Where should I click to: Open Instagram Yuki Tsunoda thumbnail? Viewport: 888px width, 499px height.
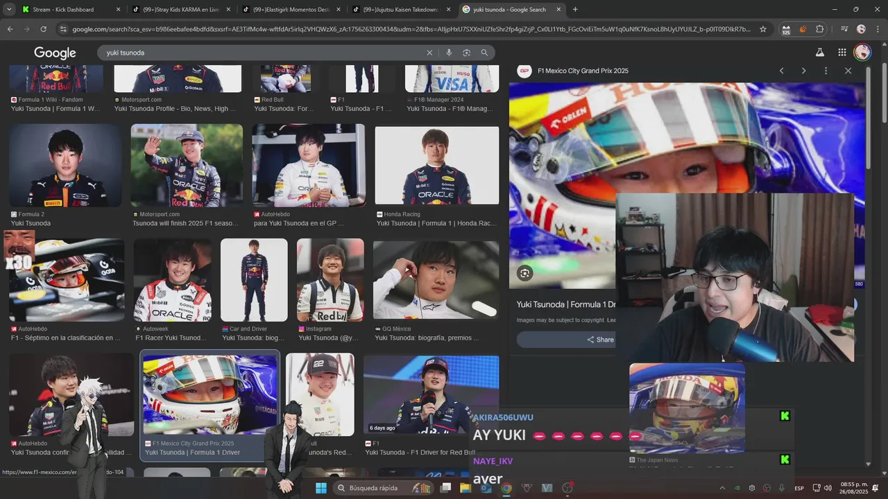pos(330,280)
